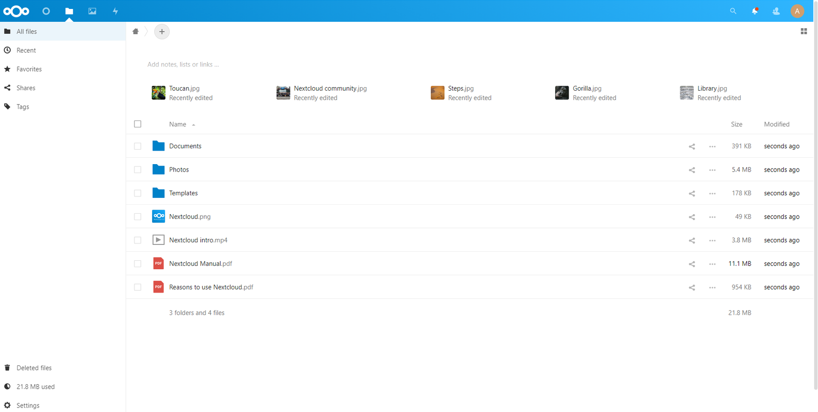Open the Photos folder name link
This screenshot has height=412, width=818.
(179, 170)
